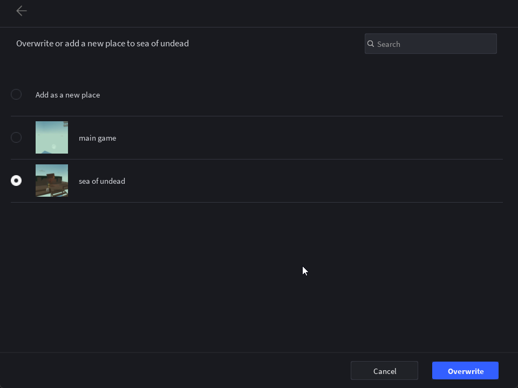Image resolution: width=518 pixels, height=388 pixels.
Task: Click the main game thumbnail image
Action: (52, 137)
